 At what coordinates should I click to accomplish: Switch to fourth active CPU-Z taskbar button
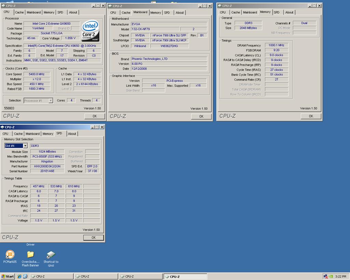click(185, 277)
